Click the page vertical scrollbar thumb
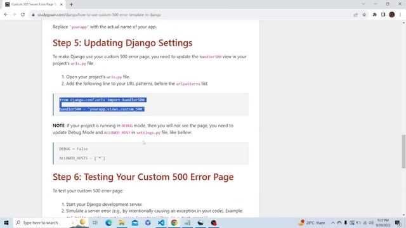406x228 pixels. [x=403, y=151]
